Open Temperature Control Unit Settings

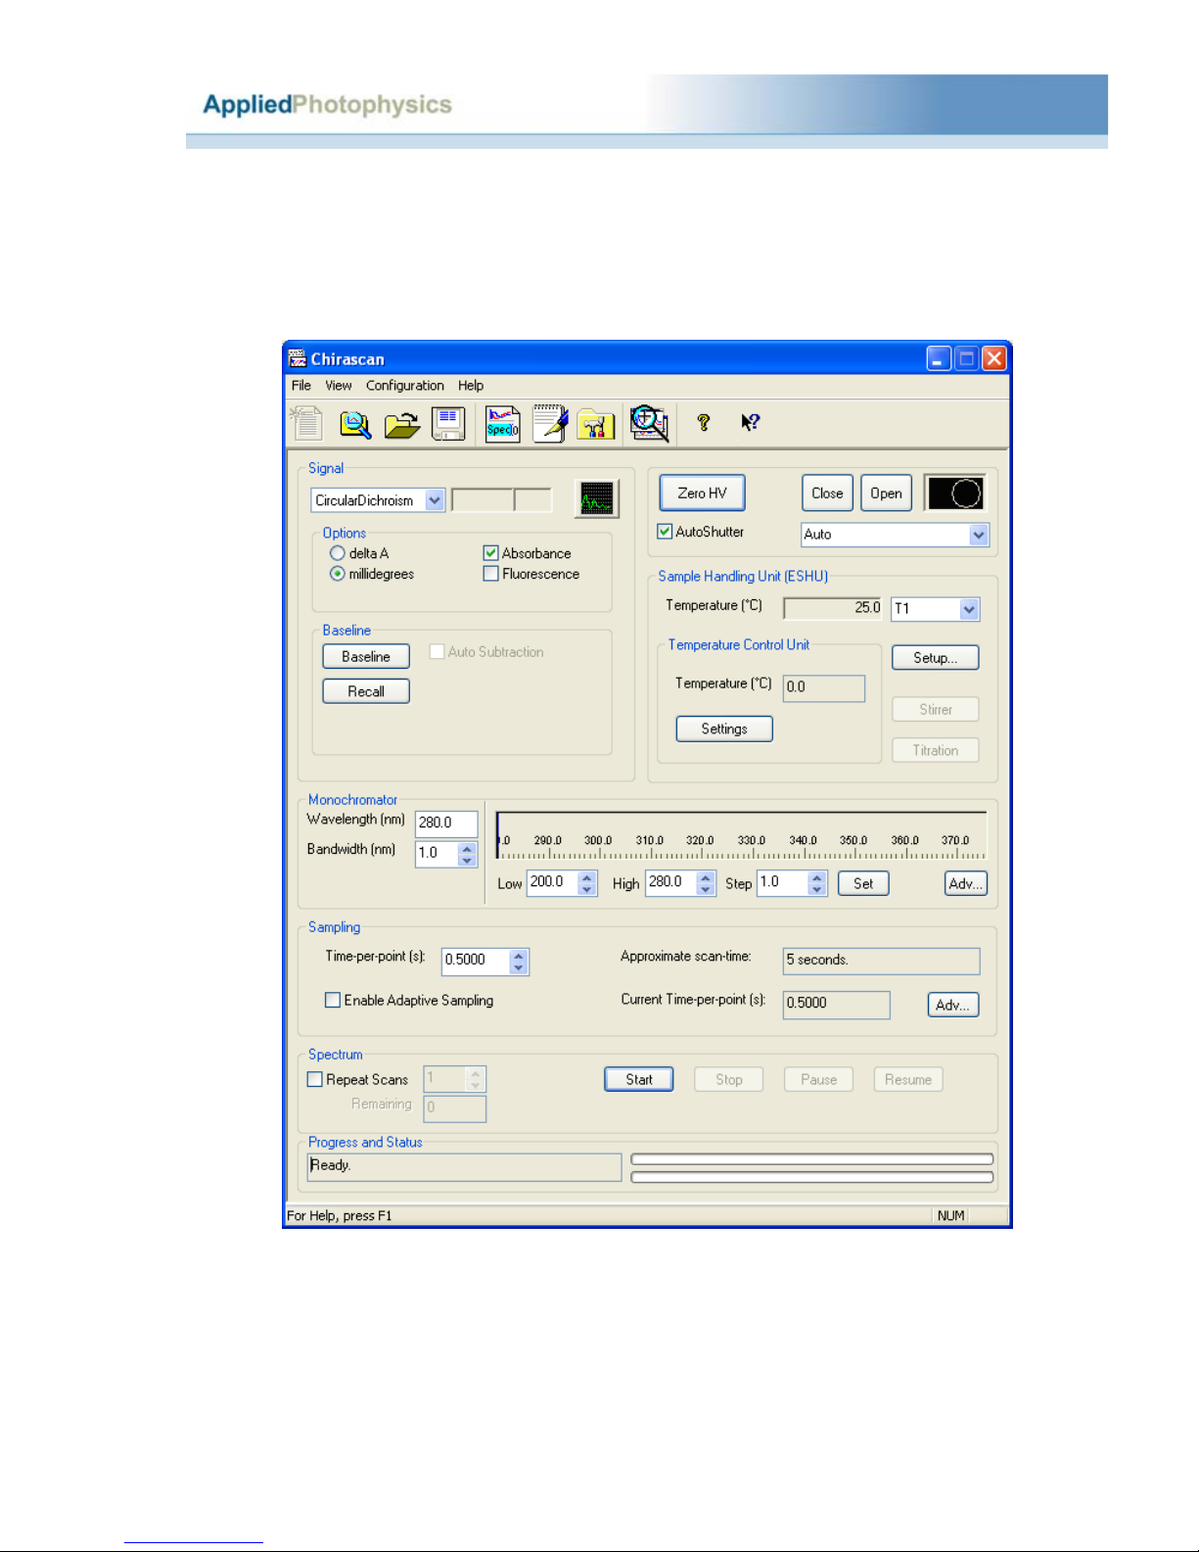coord(724,729)
